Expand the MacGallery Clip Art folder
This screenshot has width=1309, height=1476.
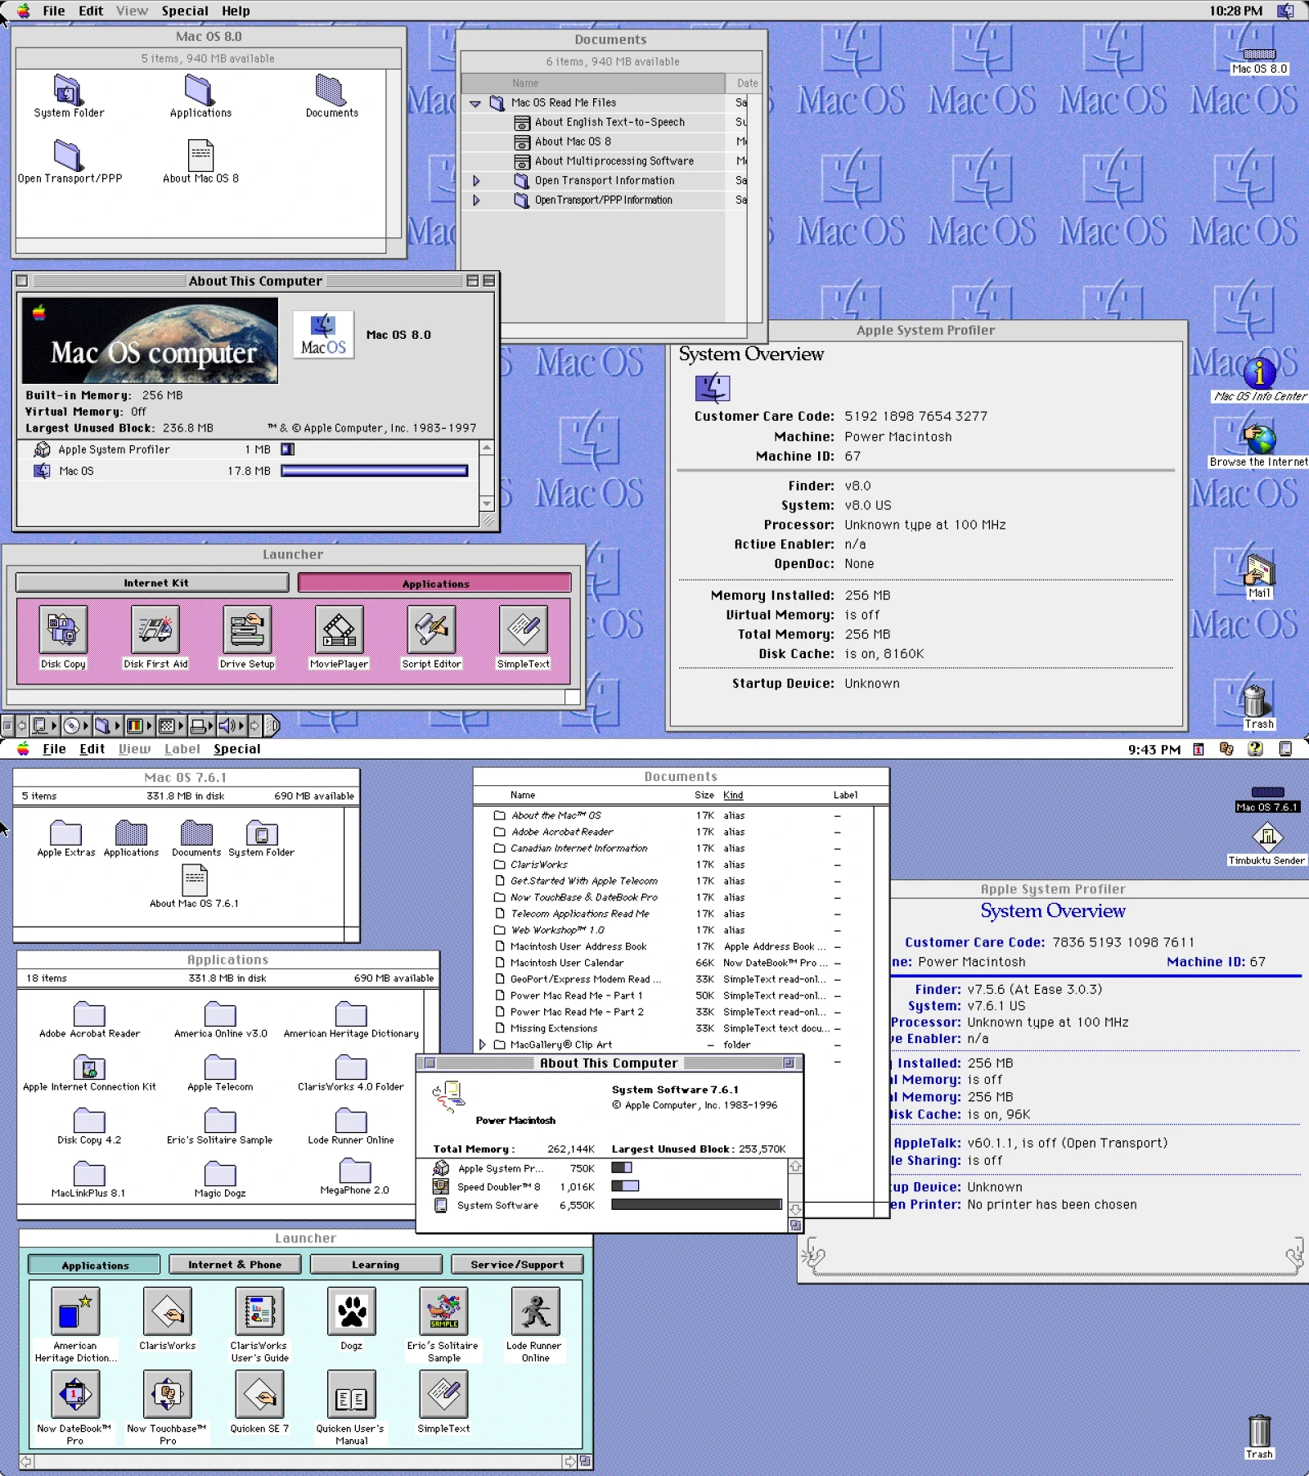coord(482,1045)
